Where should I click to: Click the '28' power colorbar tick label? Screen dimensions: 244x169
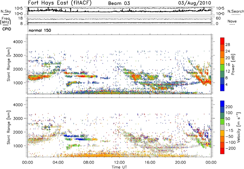228,45
